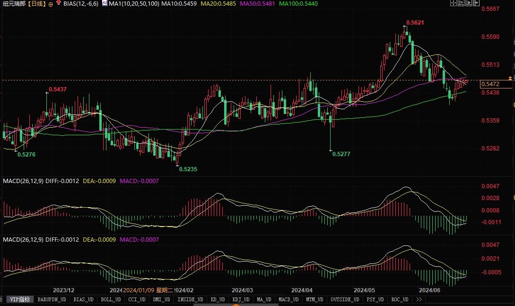Click the orange marker on the price axis
The image size is (515, 306).
[x=510, y=79]
